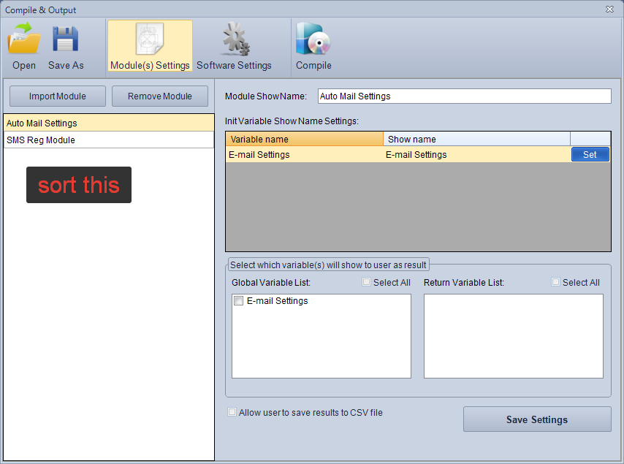Close the Compile & Output window
Viewport: 624px width, 464px height.
609,9
